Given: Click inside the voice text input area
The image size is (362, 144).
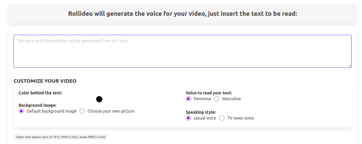Looking at the screenshot, I should pos(182,51).
